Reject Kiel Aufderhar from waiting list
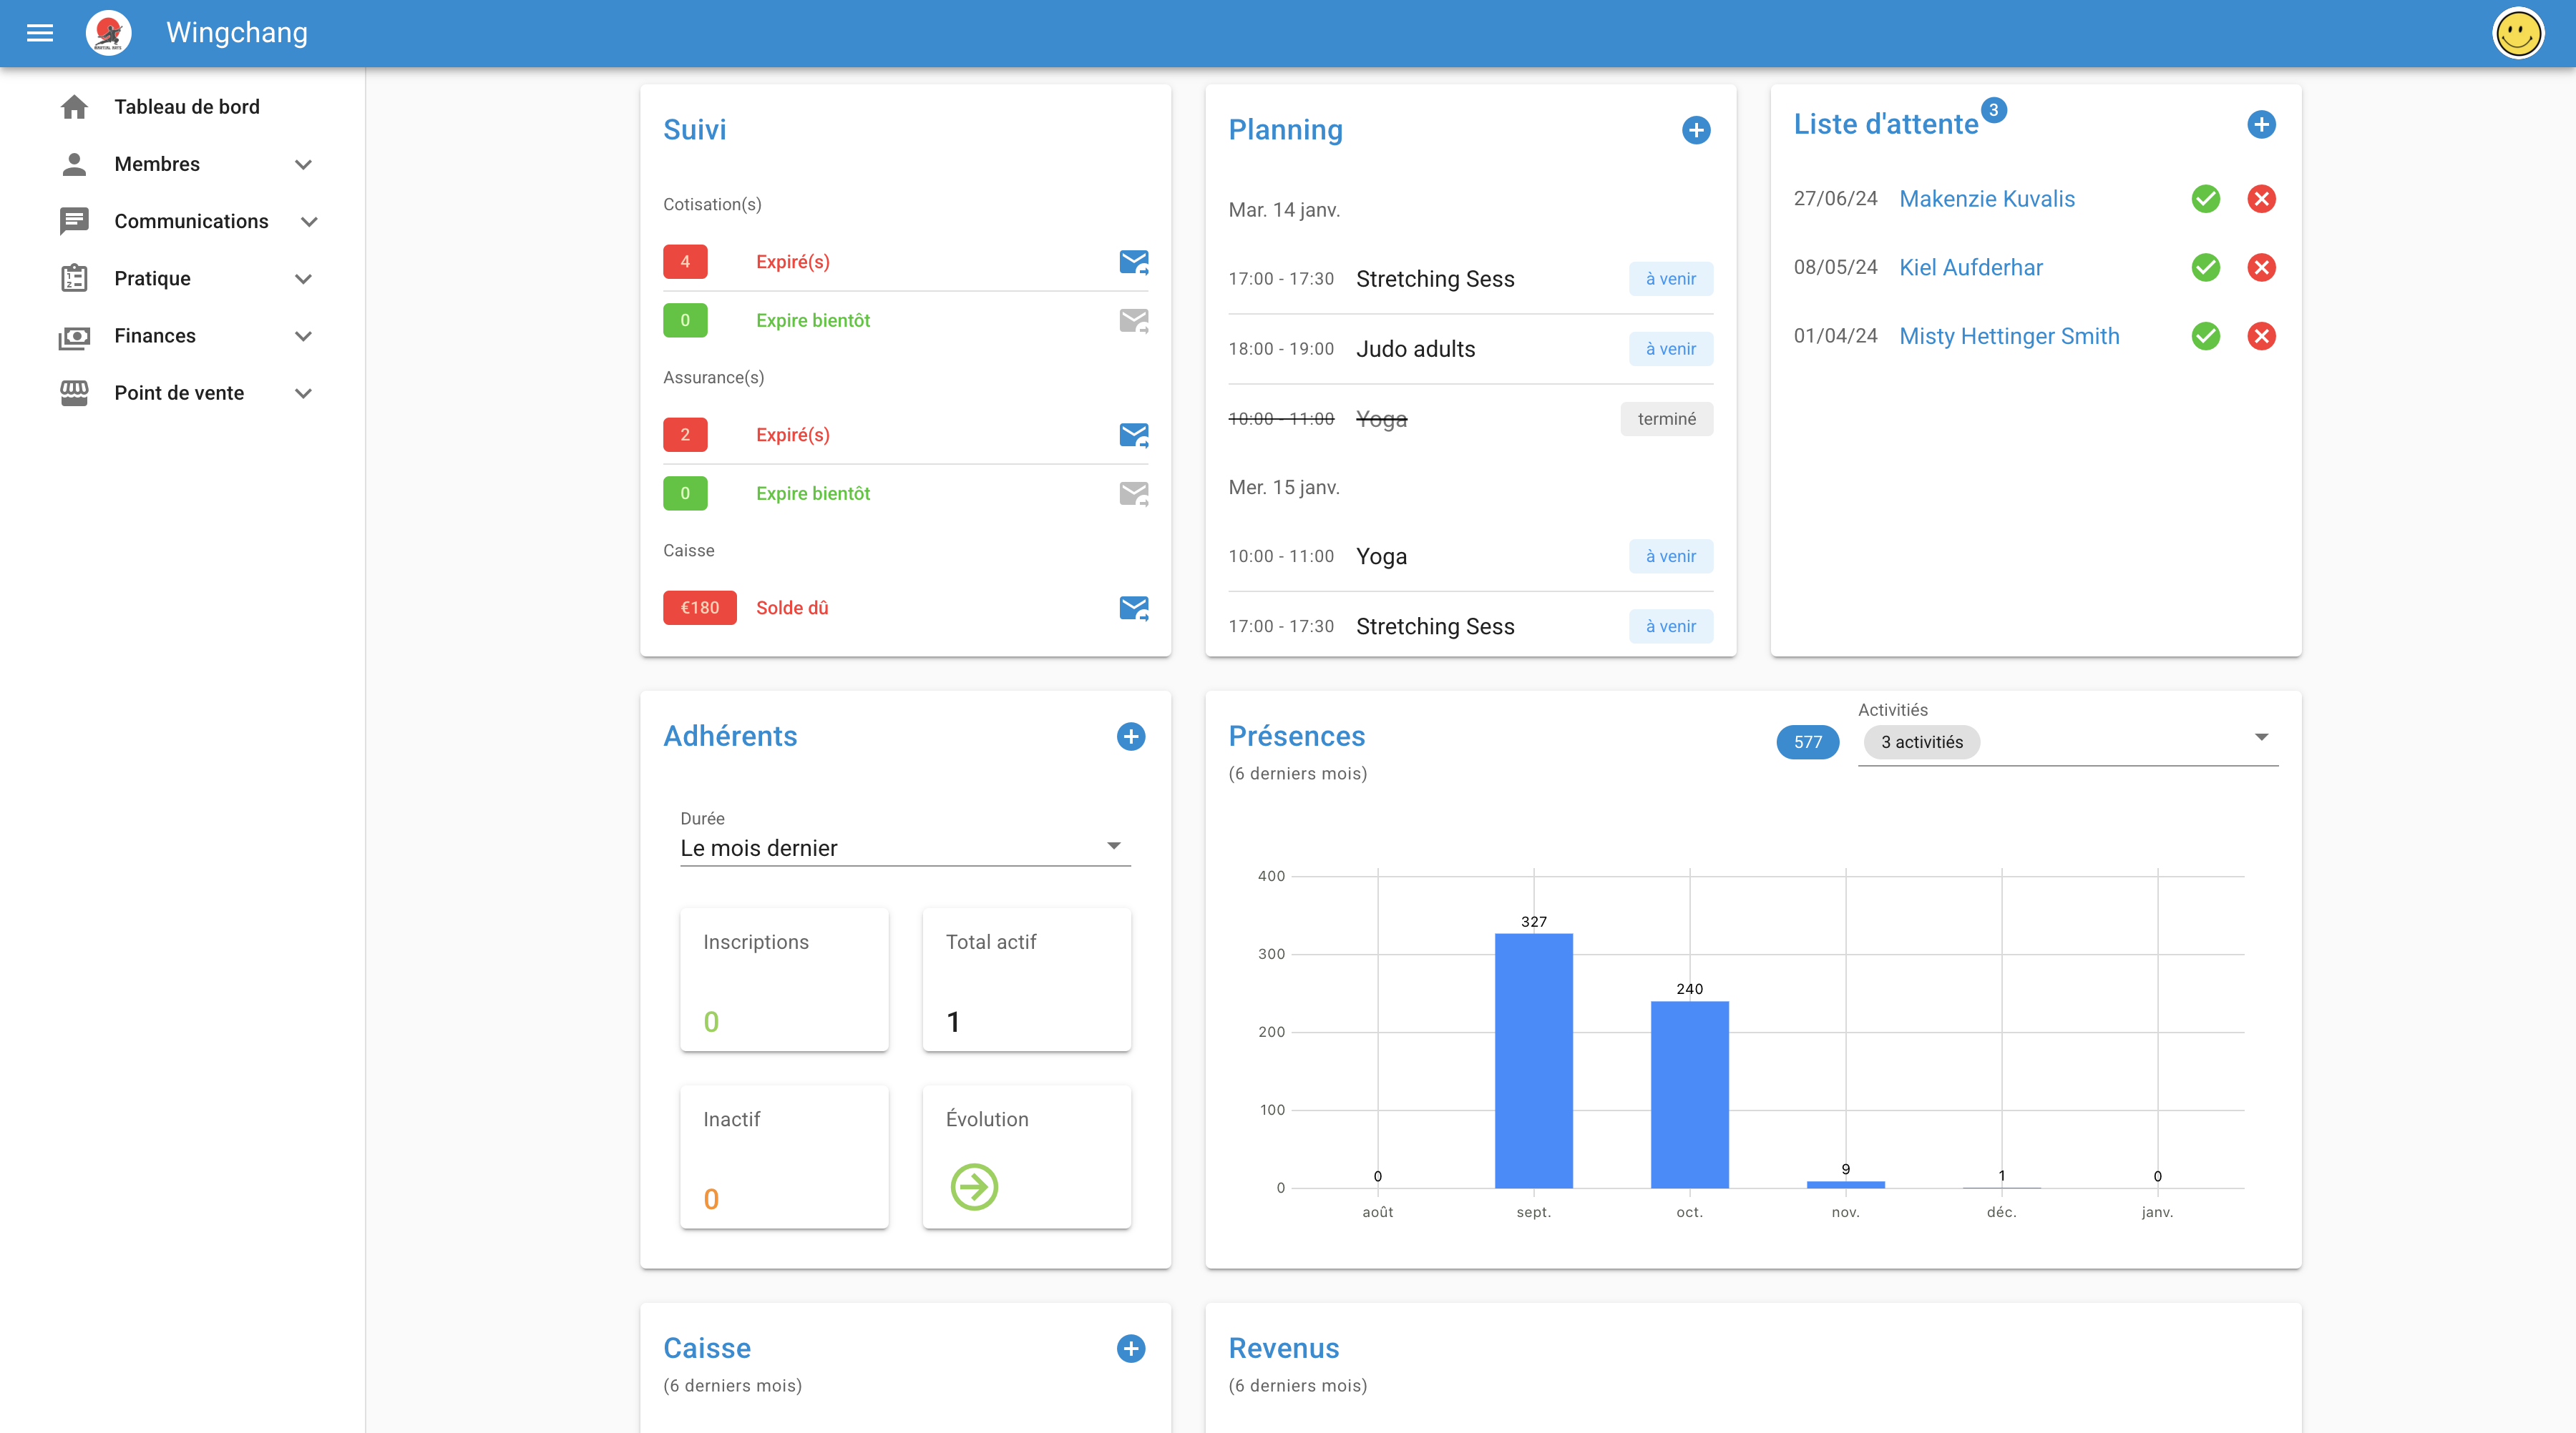The image size is (2576, 1433). pyautogui.click(x=2261, y=268)
